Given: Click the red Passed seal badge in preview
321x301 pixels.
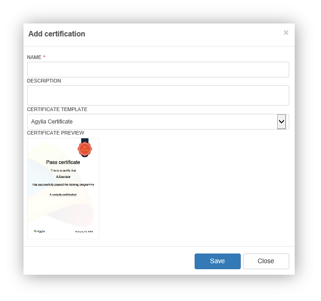Looking at the screenshot, I should coord(85,149).
